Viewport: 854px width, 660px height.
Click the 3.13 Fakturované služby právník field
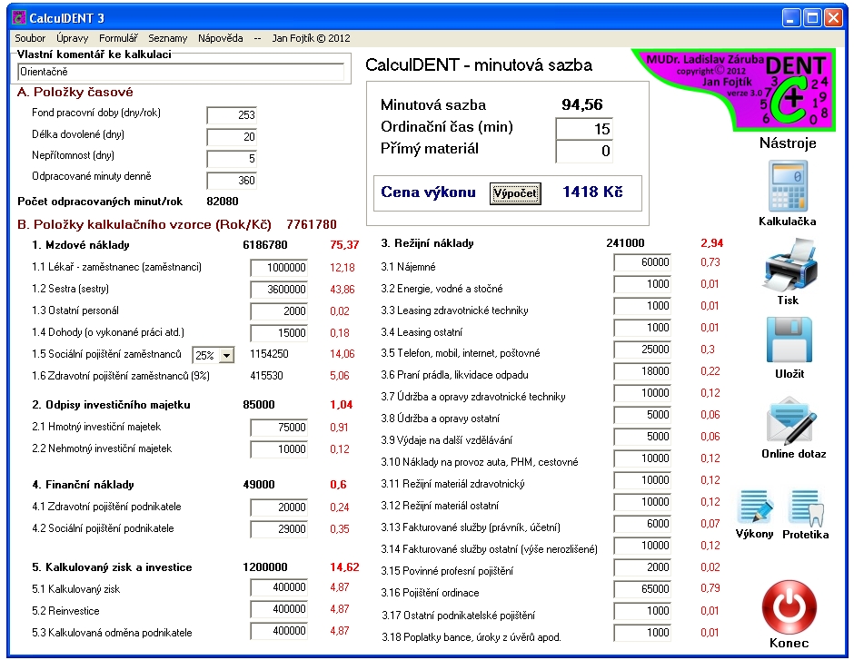pyautogui.click(x=642, y=524)
